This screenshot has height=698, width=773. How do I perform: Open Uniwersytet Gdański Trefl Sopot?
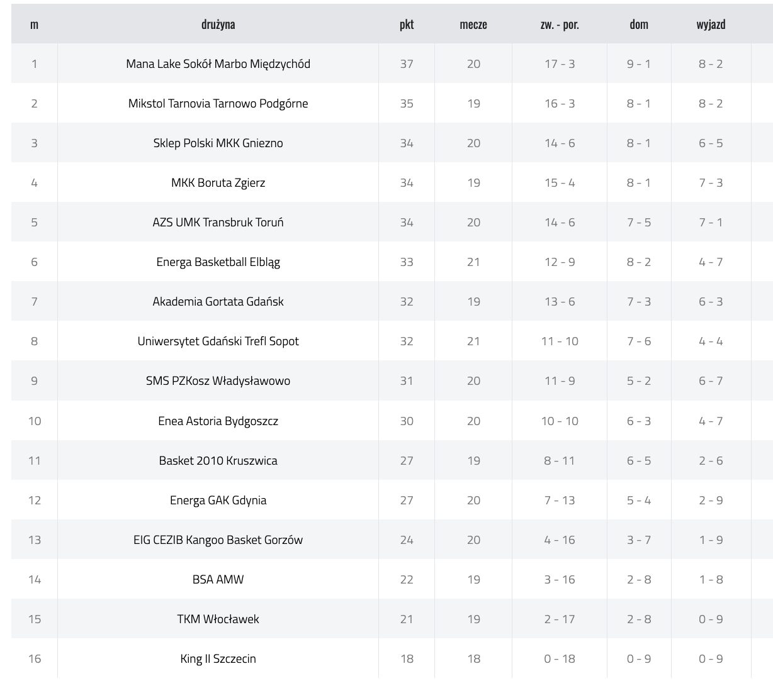[218, 341]
